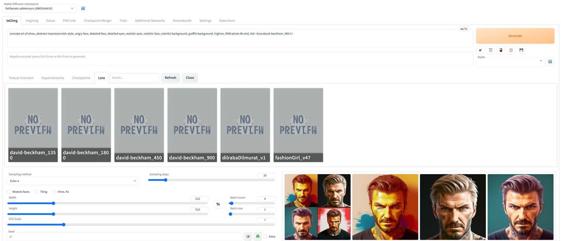
Task: Click the orange Generate button
Action: 515,36
